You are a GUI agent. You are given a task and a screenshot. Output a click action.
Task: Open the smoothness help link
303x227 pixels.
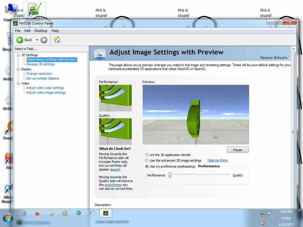pyautogui.click(x=113, y=185)
